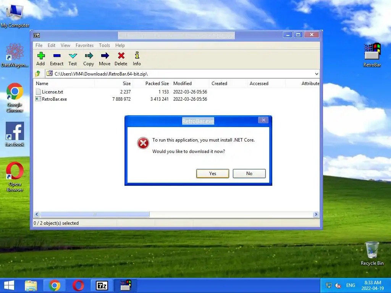This screenshot has height=293, width=391.
Task: Open facebook desktop shortcut
Action: [x=15, y=134]
